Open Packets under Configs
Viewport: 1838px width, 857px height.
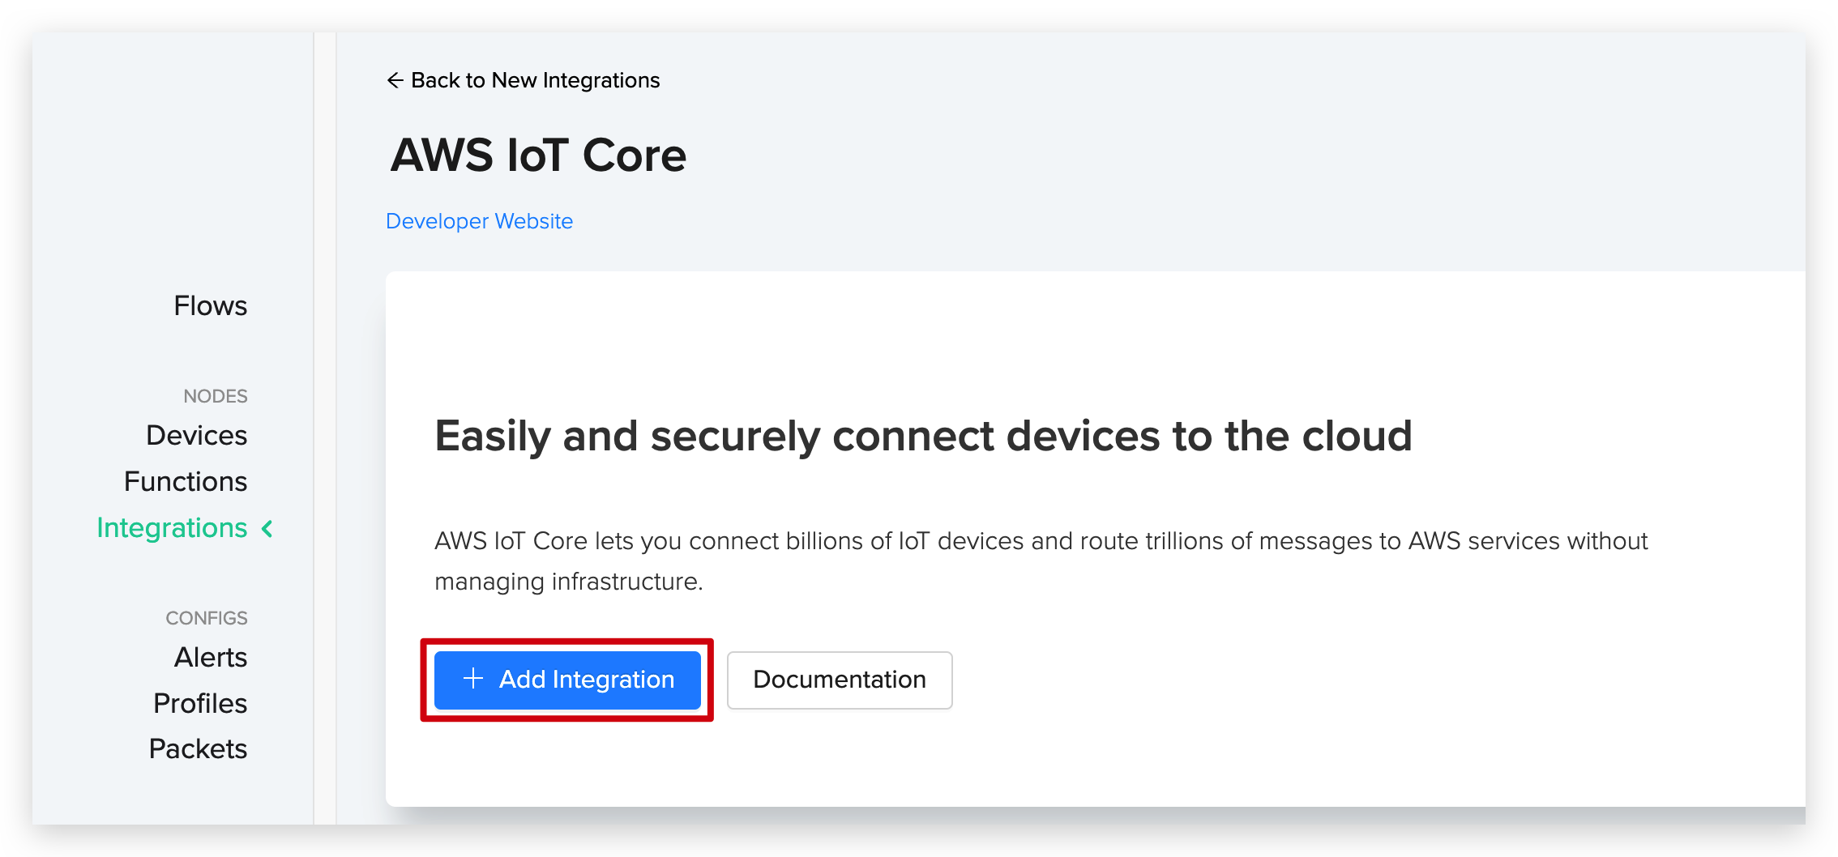click(x=199, y=748)
